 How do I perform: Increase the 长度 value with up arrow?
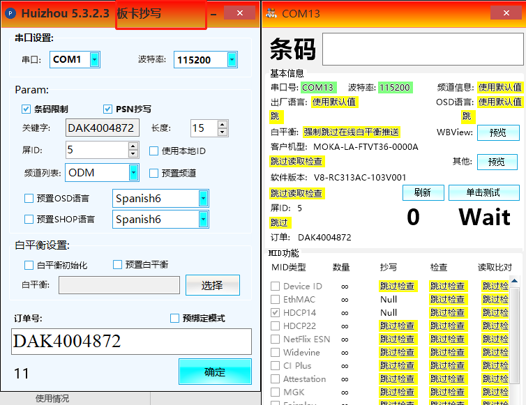click(223, 124)
